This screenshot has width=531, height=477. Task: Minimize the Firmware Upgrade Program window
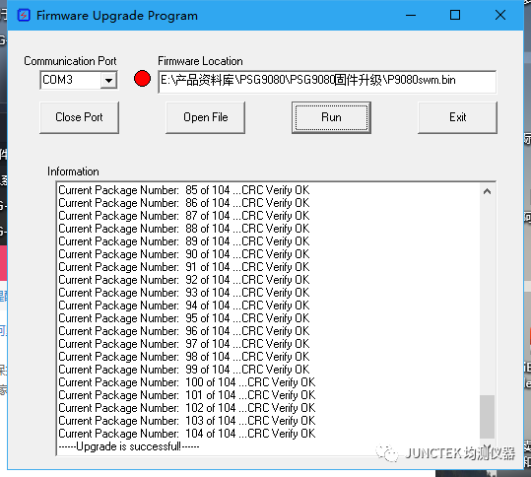[411, 15]
